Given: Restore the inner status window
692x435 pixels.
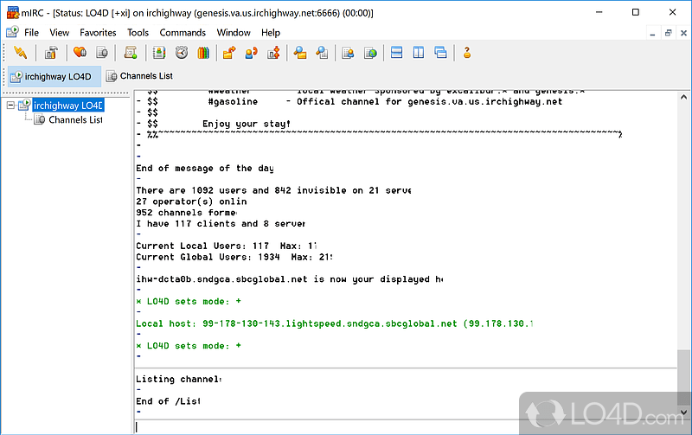Looking at the screenshot, I should 668,33.
